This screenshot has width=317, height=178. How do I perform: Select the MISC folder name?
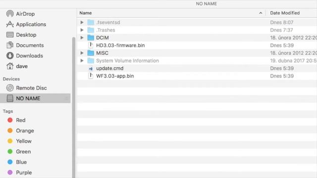point(103,53)
